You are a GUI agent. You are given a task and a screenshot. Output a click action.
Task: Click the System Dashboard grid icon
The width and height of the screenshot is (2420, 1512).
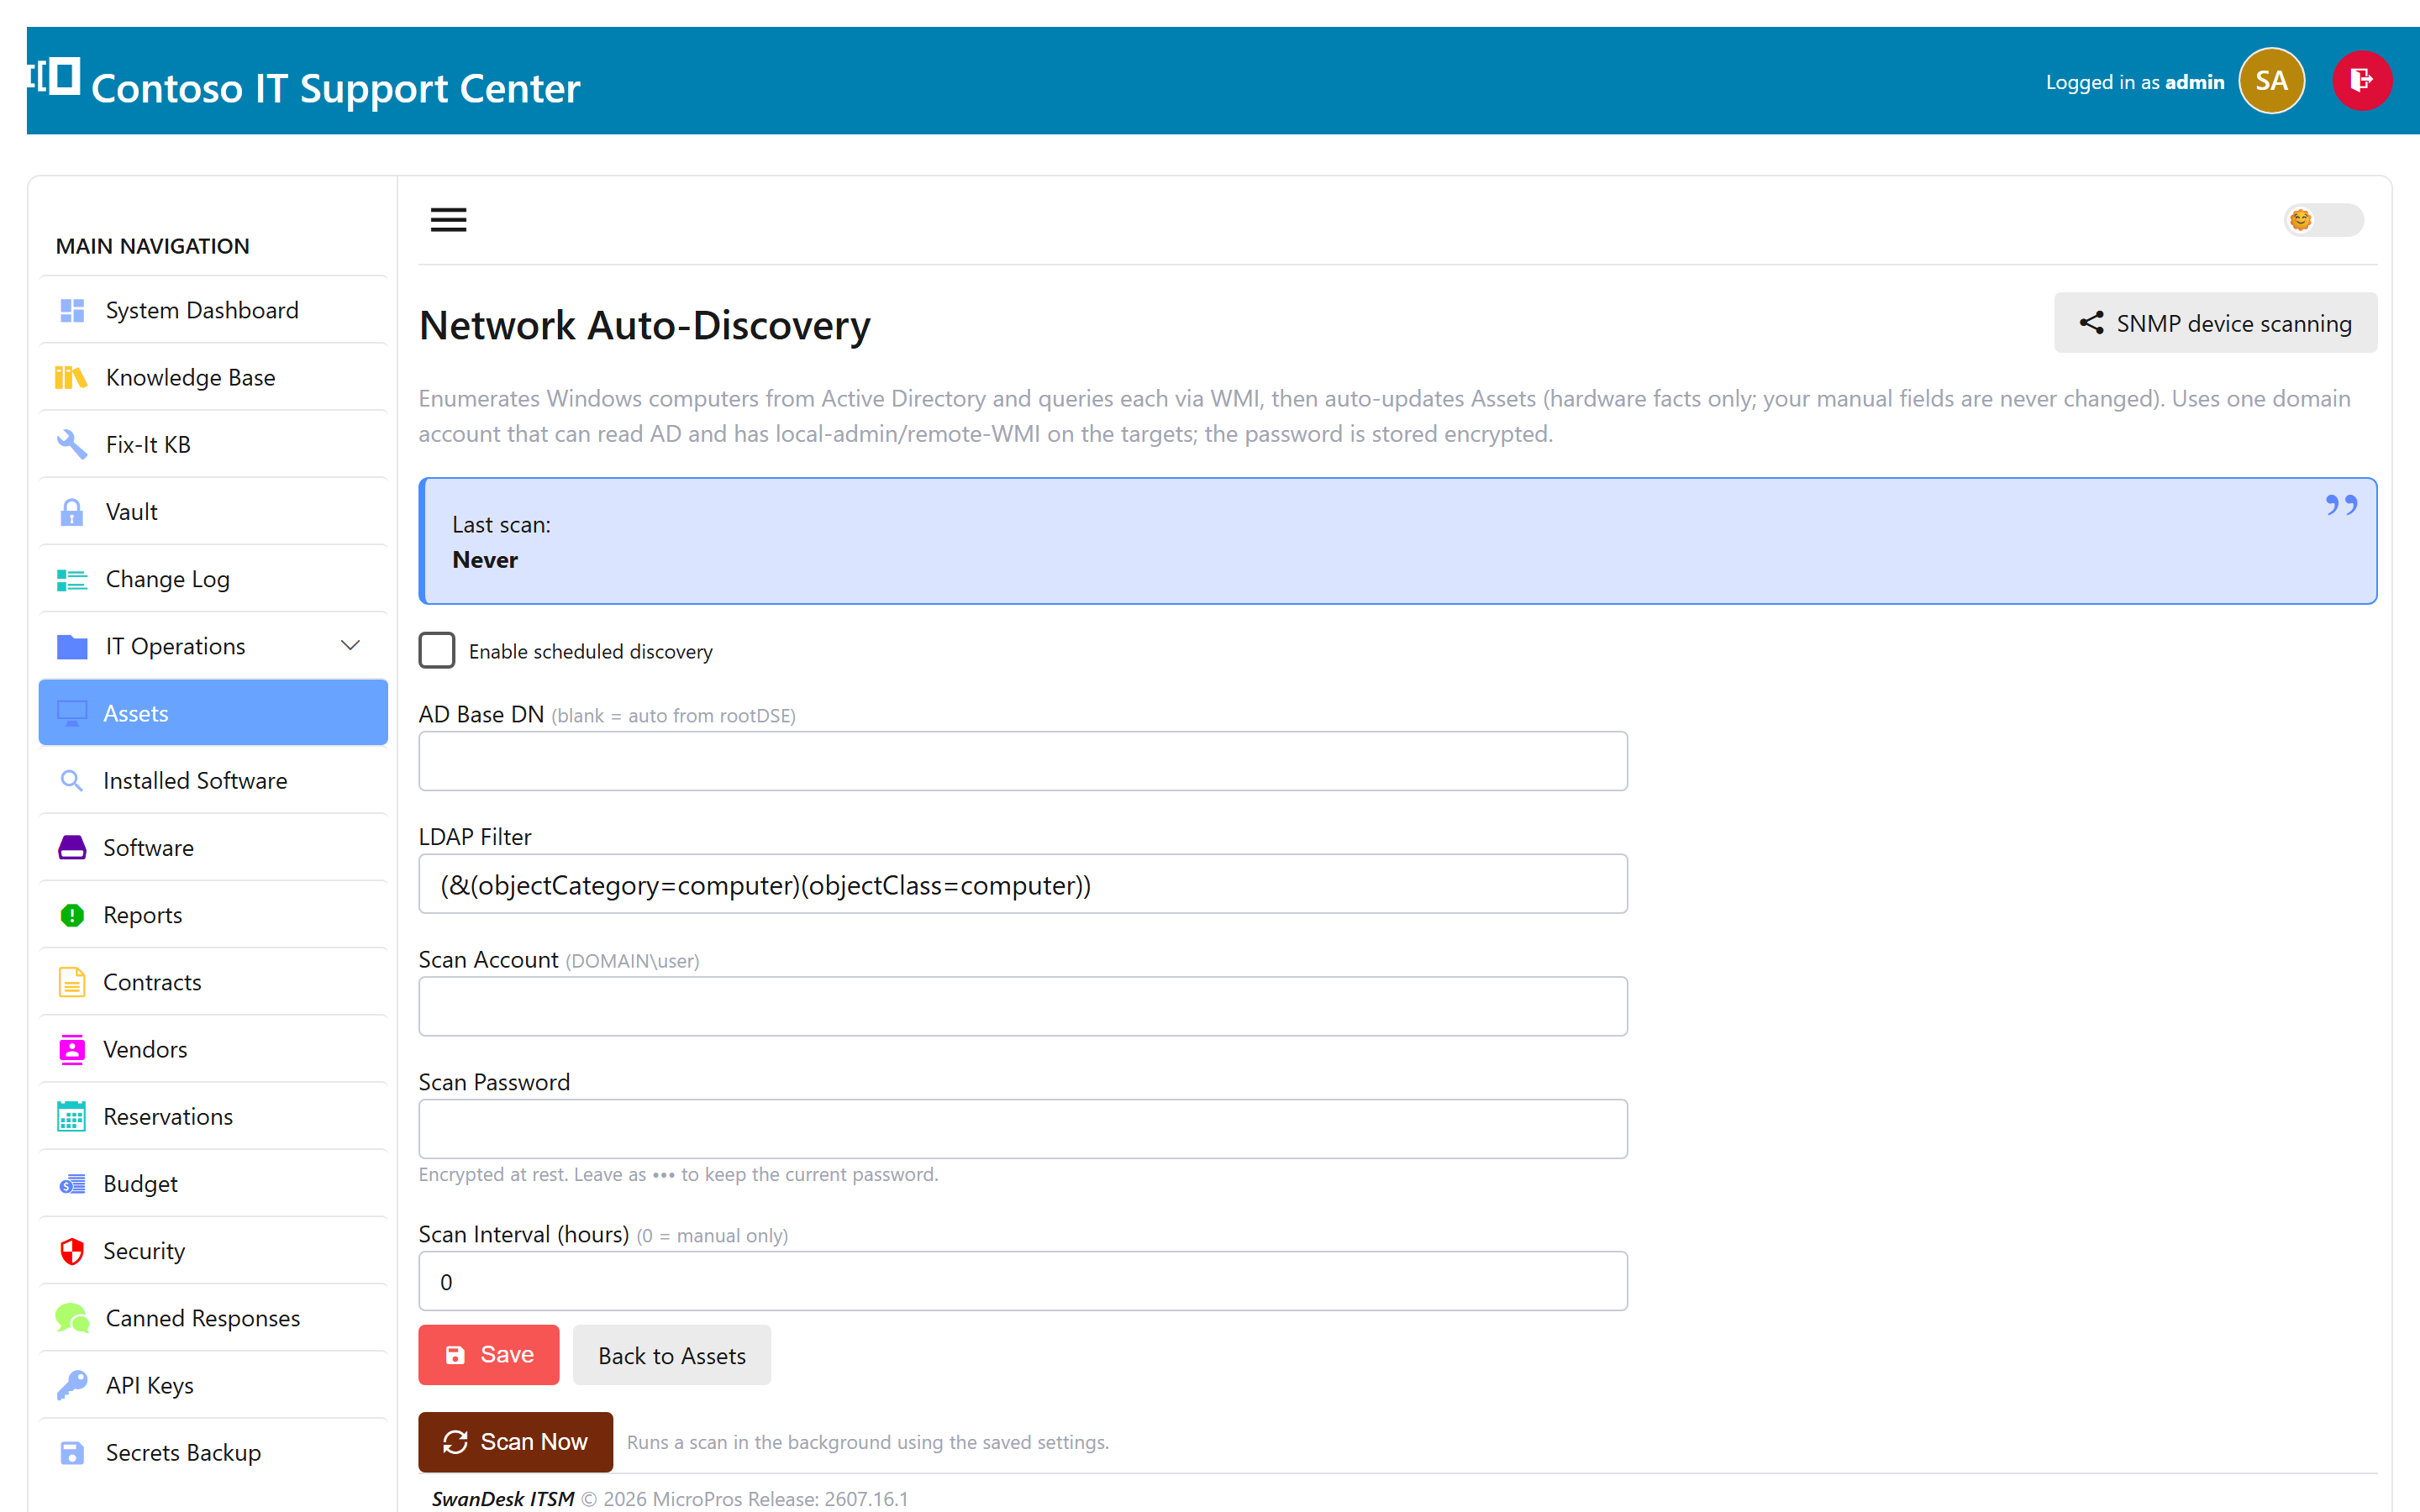(72, 311)
